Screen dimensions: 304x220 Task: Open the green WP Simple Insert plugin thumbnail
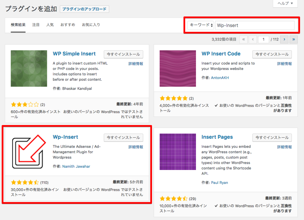click(29, 68)
